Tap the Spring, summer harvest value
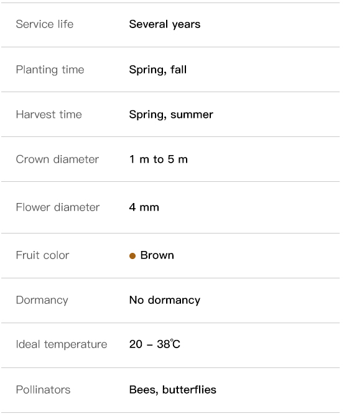This screenshot has height=416, width=344. pyautogui.click(x=171, y=115)
